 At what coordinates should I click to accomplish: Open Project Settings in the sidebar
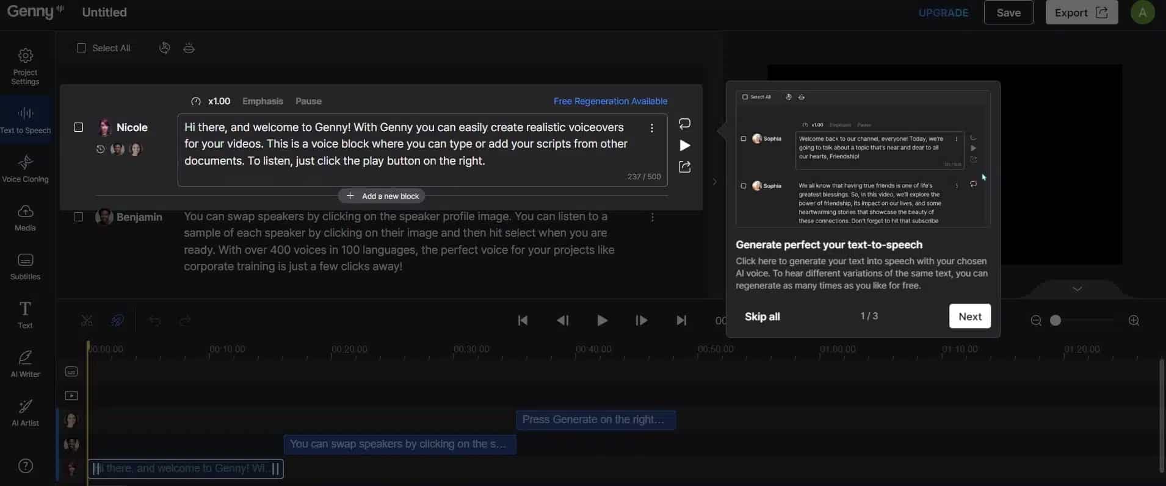point(25,66)
